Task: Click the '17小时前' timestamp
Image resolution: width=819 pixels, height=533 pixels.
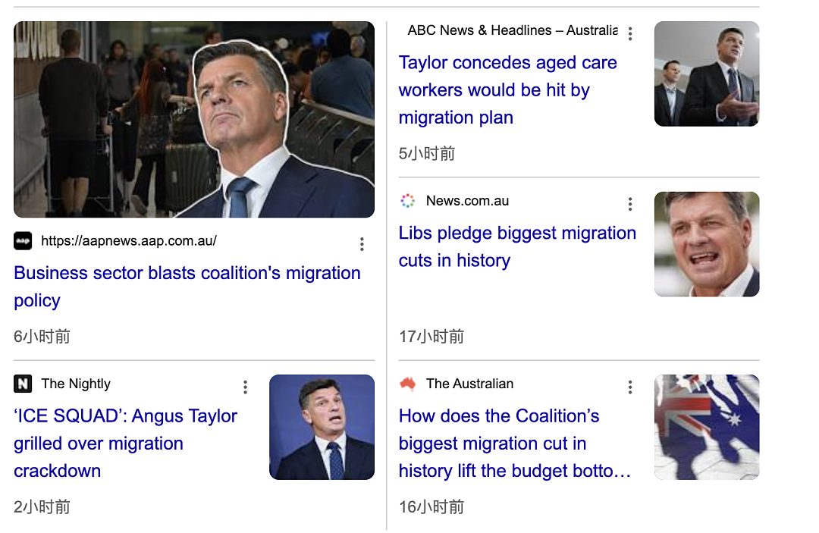Action: click(x=431, y=337)
